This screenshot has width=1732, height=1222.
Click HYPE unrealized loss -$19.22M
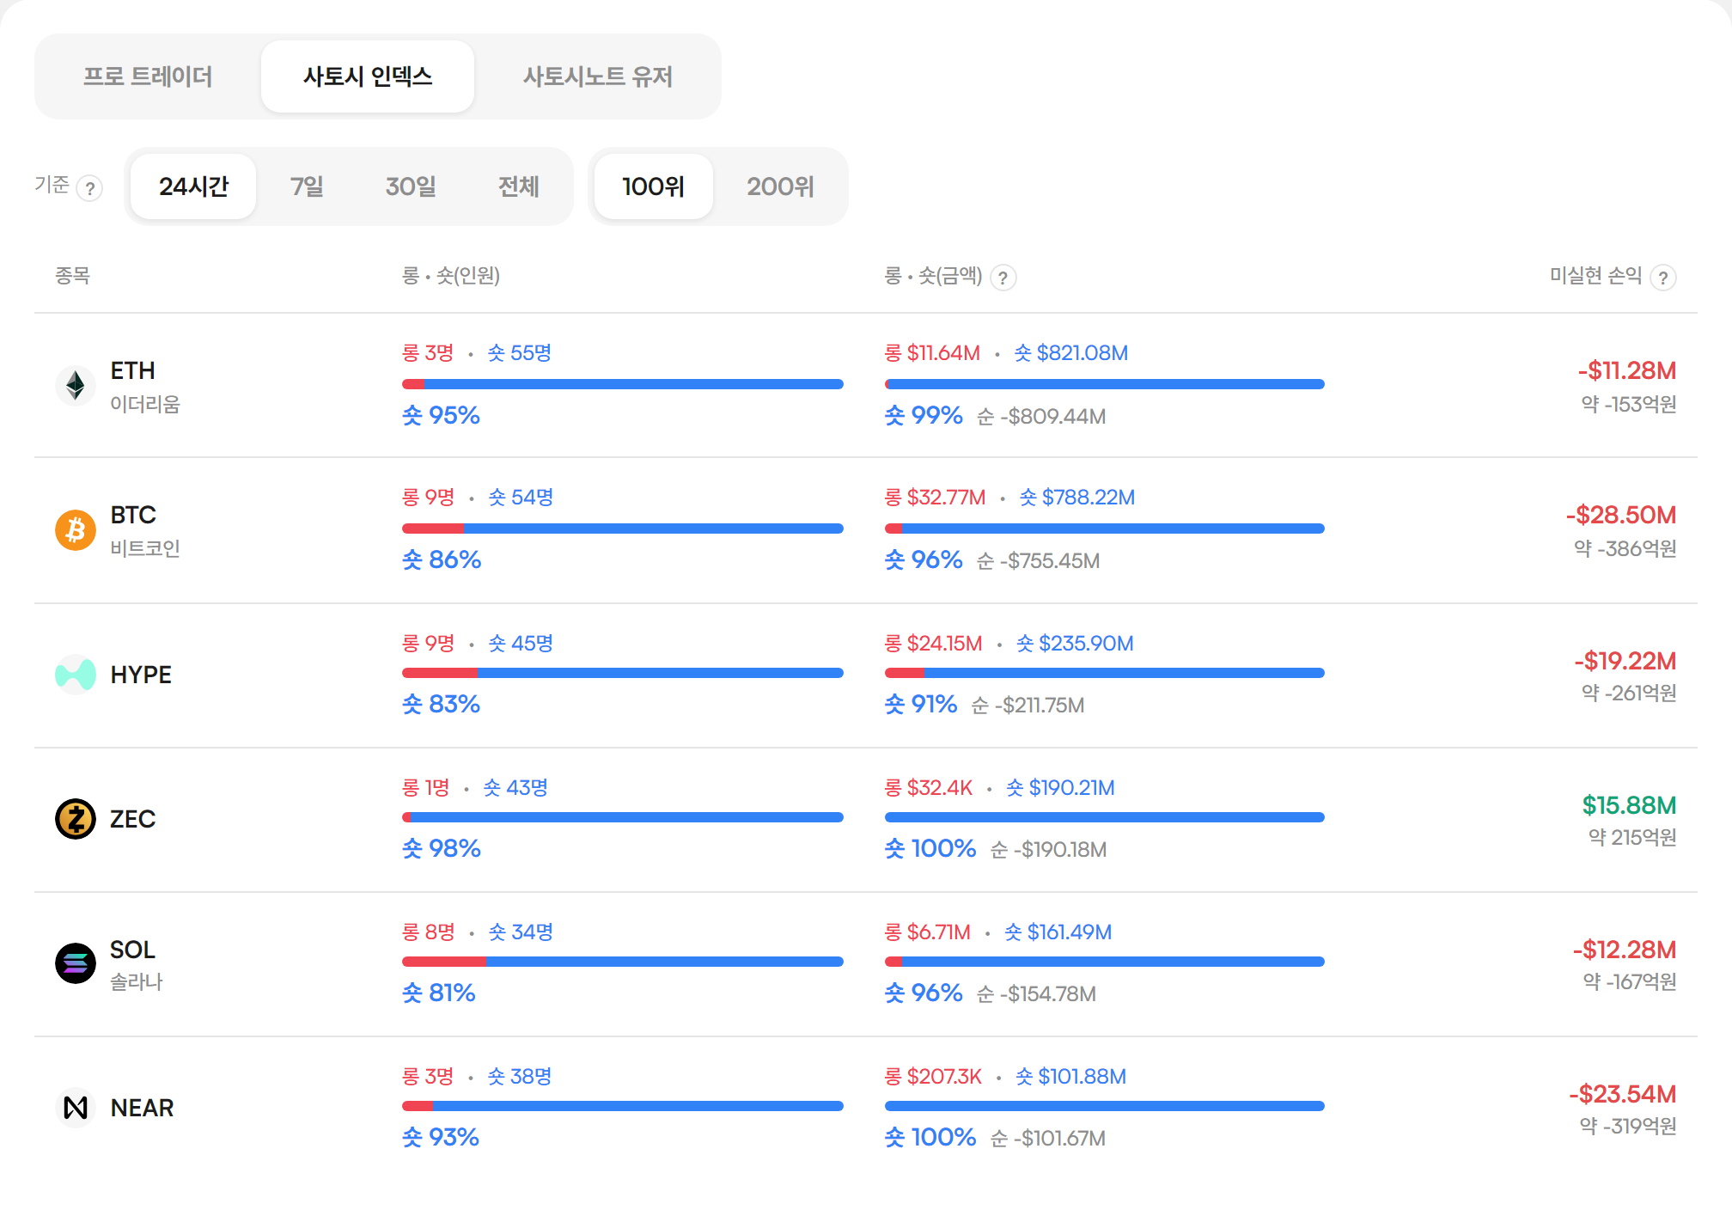click(1625, 661)
